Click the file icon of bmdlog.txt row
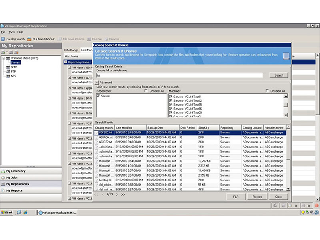 coord(97,180)
